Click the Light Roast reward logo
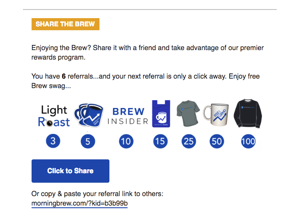This screenshot has width=301, height=222. point(54,116)
